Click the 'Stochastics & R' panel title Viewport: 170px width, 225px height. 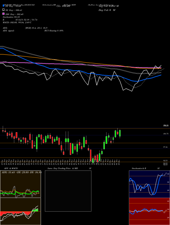pyautogui.click(x=139, y=168)
